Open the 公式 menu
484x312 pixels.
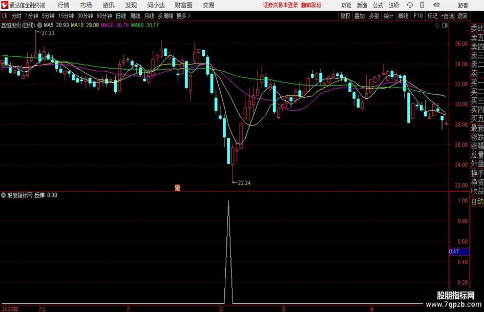[378, 5]
